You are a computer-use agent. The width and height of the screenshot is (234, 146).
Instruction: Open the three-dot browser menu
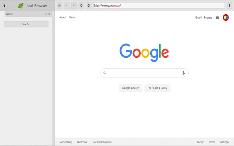click(229, 6)
